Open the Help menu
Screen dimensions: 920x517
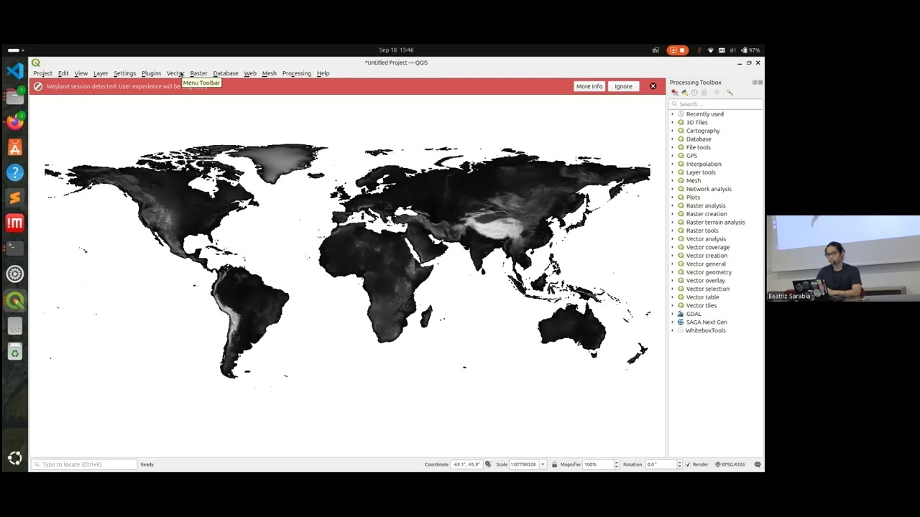coord(323,73)
